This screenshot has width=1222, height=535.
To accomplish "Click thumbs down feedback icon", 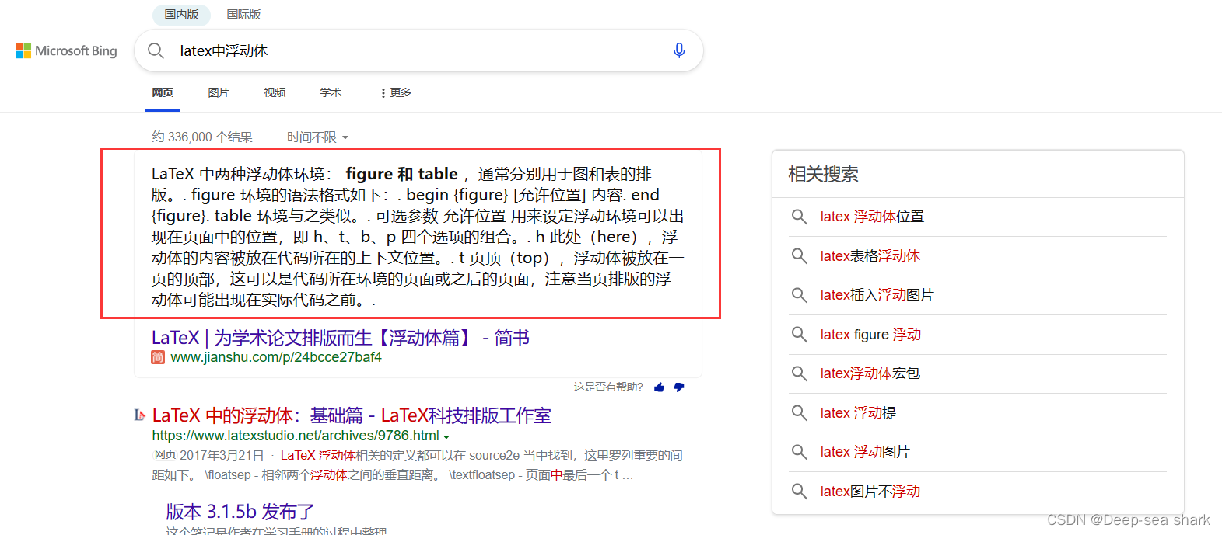I will point(679,387).
